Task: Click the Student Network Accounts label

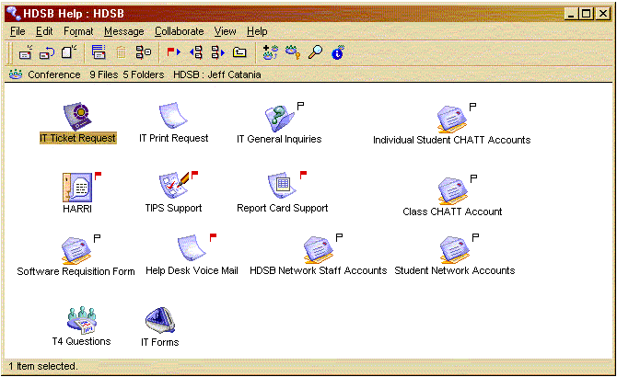Action: [454, 271]
